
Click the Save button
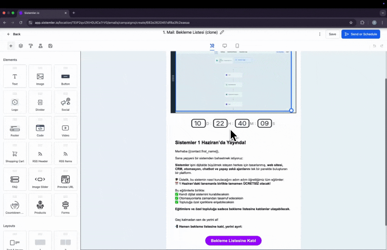332,34
